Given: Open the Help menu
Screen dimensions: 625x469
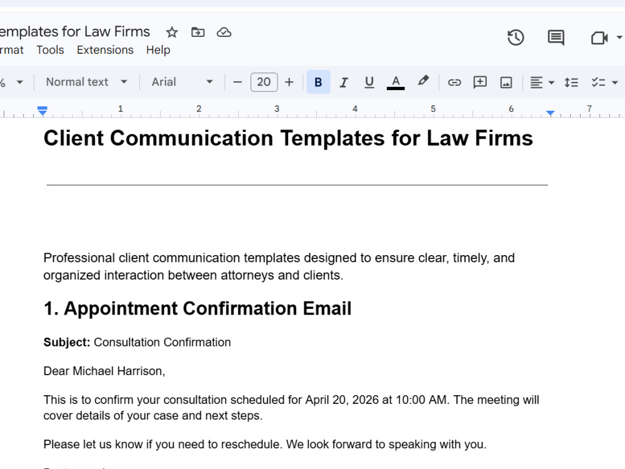Looking at the screenshot, I should (158, 50).
